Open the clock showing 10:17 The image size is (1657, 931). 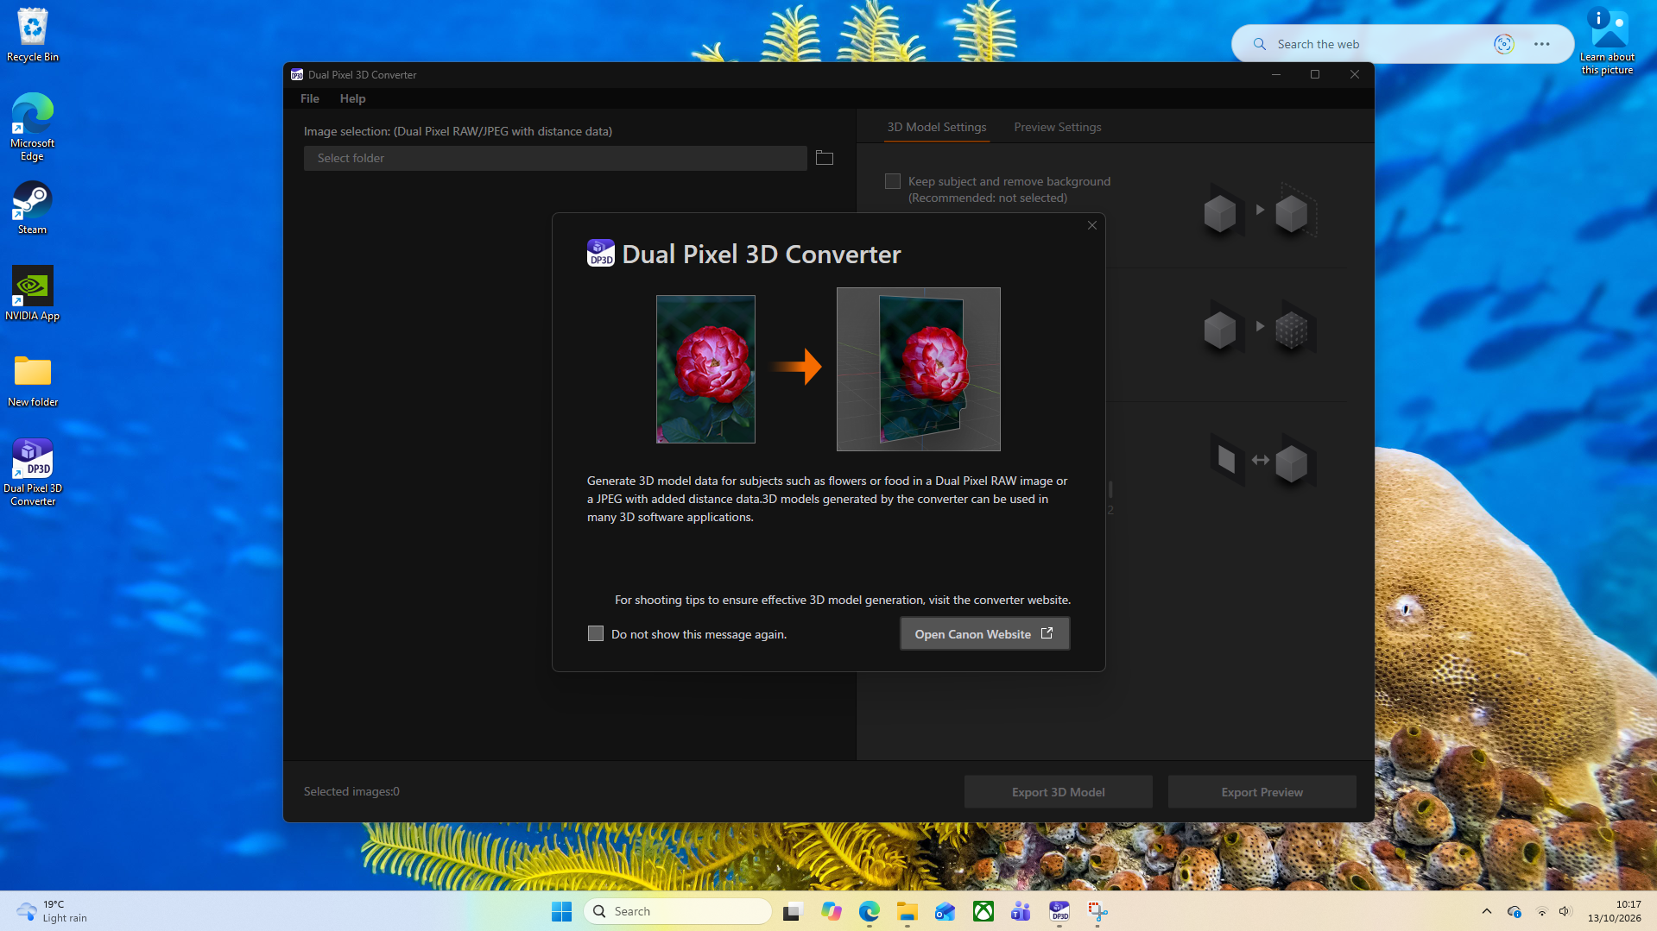[x=1614, y=911]
